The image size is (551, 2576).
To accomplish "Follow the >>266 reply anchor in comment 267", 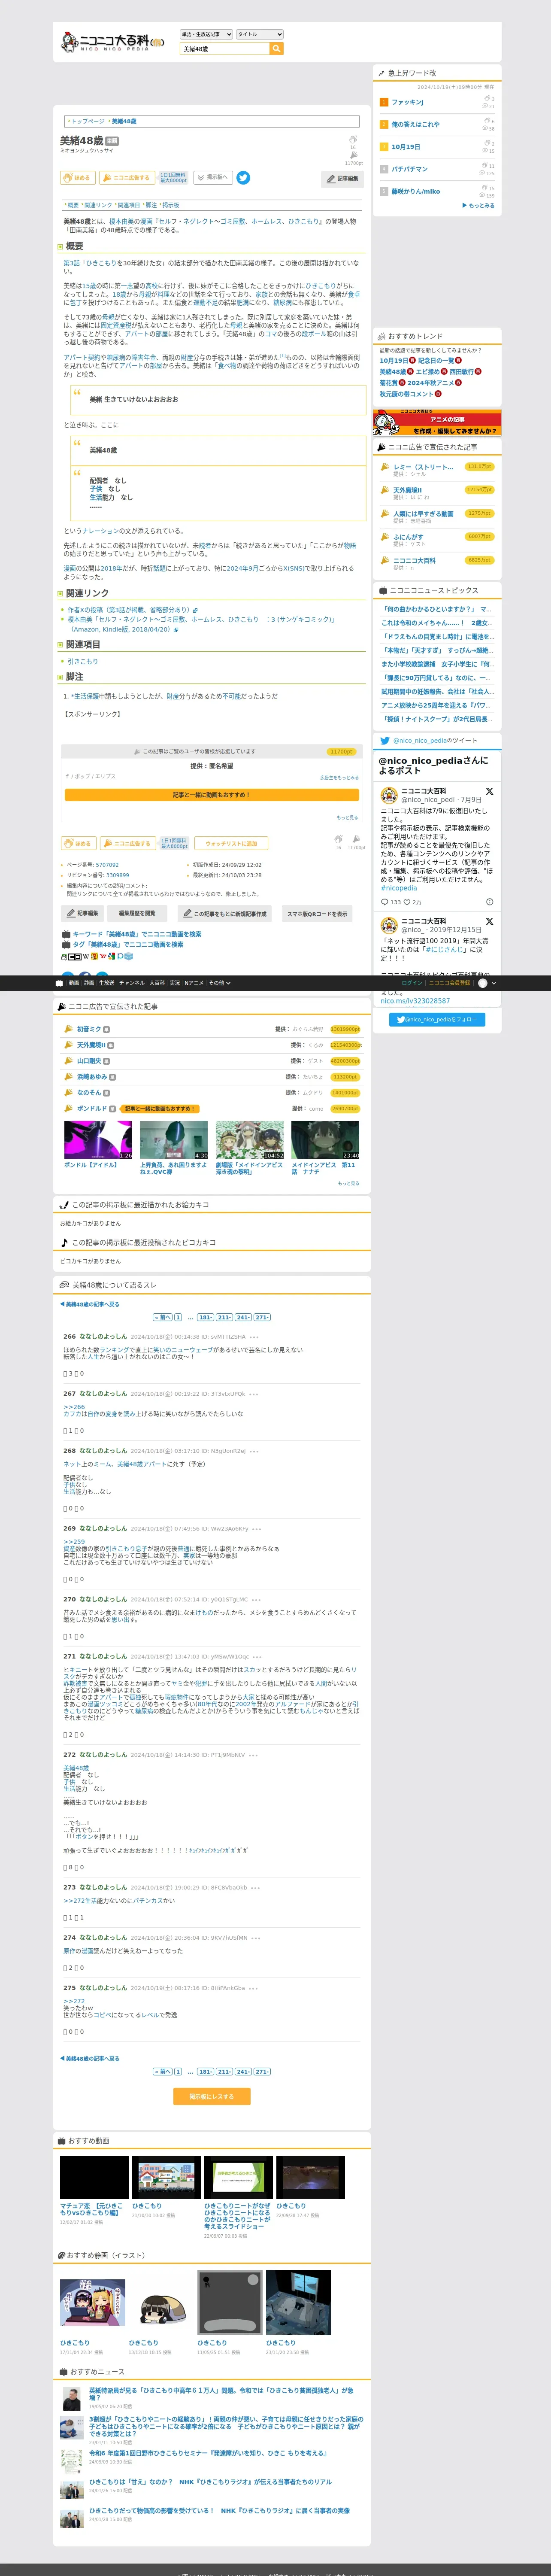I will click(x=74, y=1407).
